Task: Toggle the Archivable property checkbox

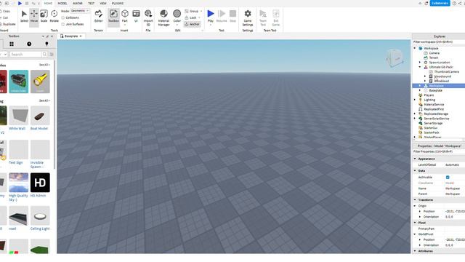Action: pos(448,178)
